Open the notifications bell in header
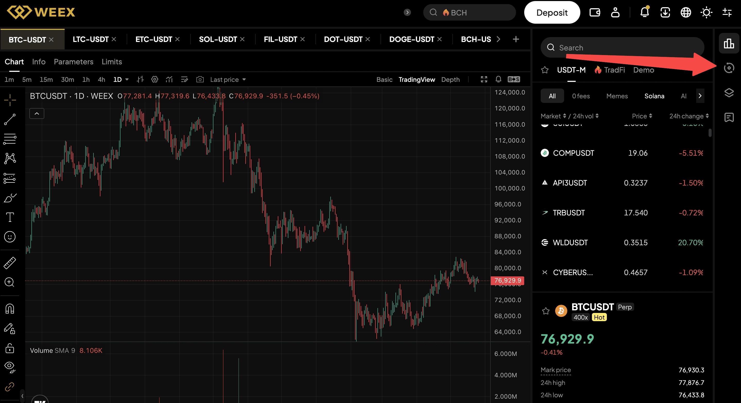Screen dimensions: 741x403 [645, 12]
